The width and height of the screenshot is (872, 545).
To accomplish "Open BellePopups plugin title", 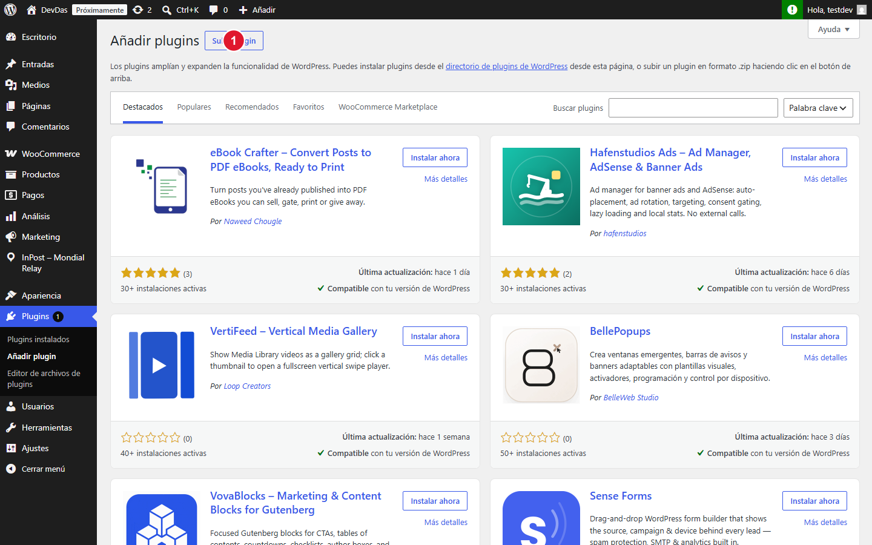I will tap(620, 331).
